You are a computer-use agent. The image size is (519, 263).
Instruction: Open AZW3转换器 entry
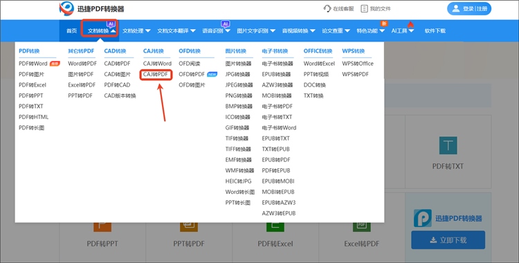point(277,85)
